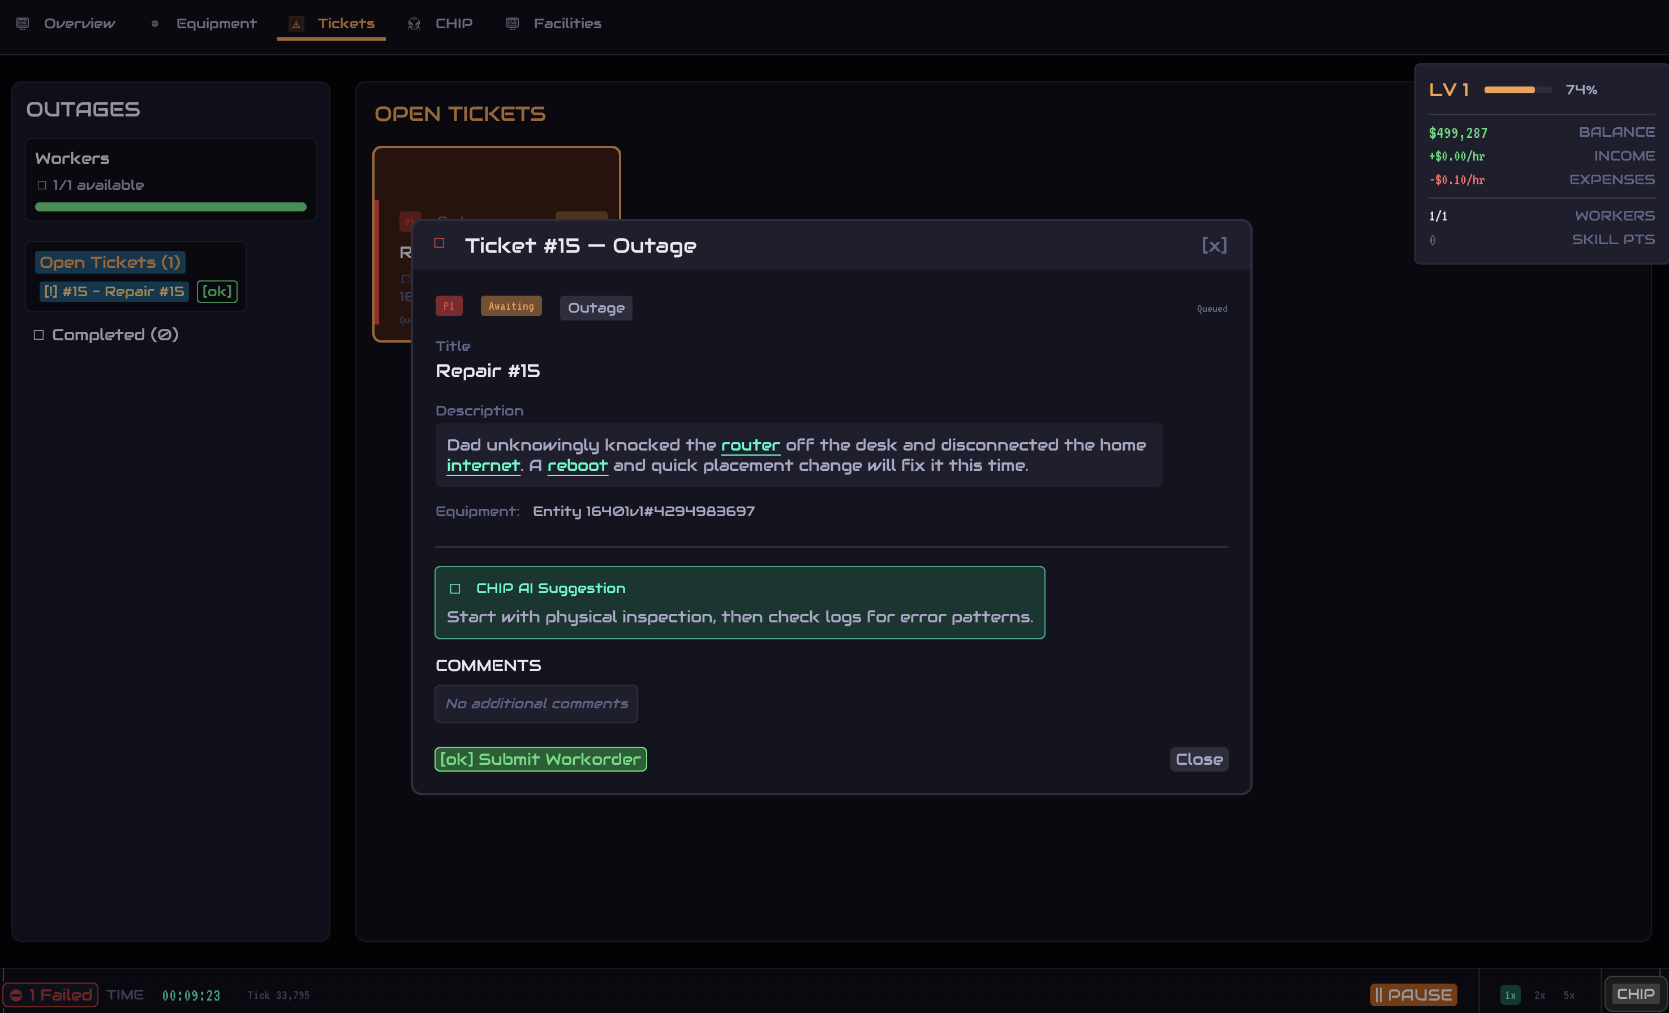
Task: Set game speed to 5x
Action: pos(1569,995)
